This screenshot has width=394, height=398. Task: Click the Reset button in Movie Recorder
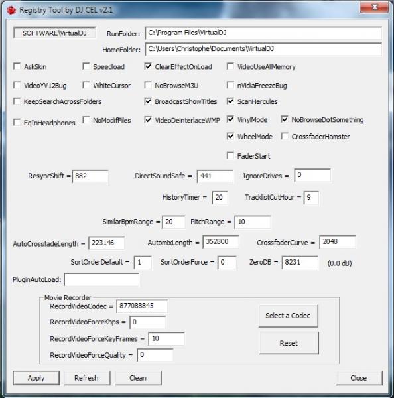(x=289, y=343)
